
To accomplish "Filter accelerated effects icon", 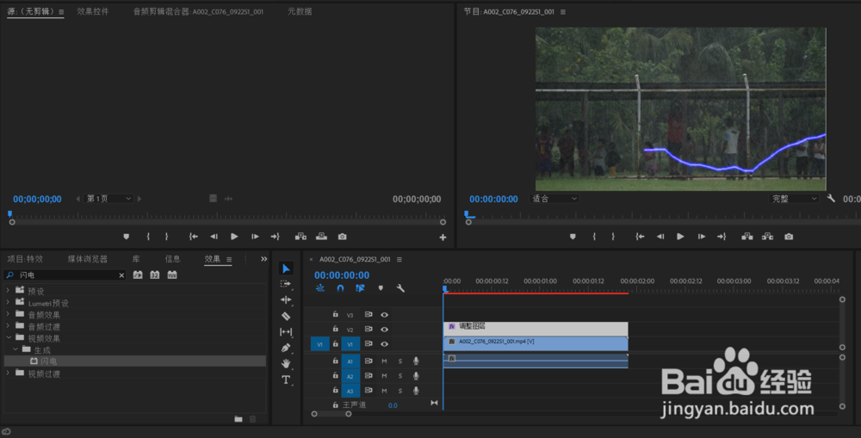I will [x=138, y=275].
